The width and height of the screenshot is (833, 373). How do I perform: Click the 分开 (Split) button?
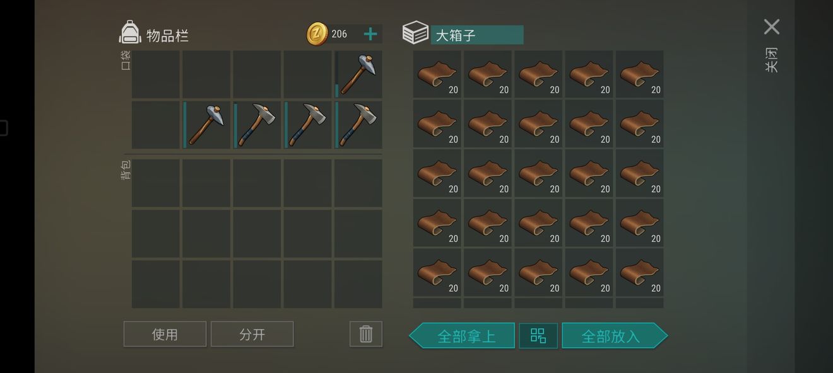point(252,334)
